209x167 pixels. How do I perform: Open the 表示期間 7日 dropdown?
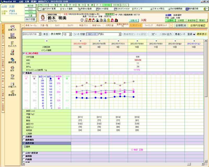pyautogui.click(x=70, y=34)
